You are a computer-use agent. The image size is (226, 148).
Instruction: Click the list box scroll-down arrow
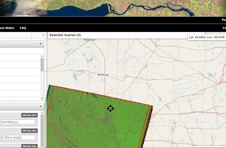[x=42, y=98]
